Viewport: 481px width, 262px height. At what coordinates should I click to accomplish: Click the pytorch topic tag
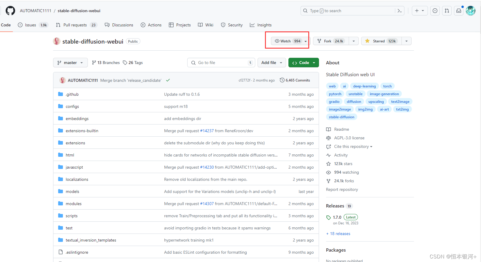coord(335,94)
